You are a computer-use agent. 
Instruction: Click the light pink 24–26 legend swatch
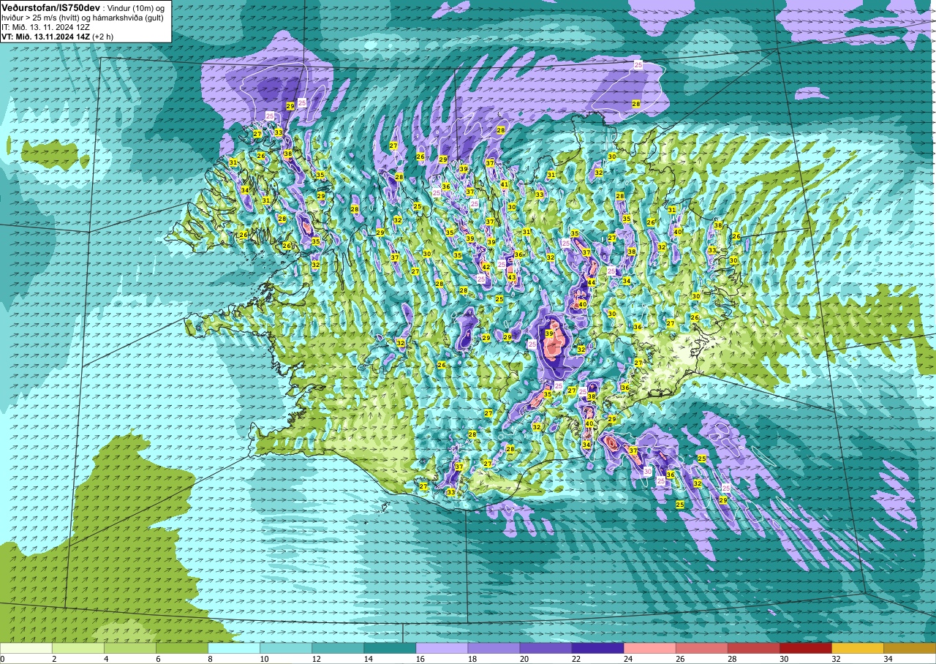tap(649, 648)
